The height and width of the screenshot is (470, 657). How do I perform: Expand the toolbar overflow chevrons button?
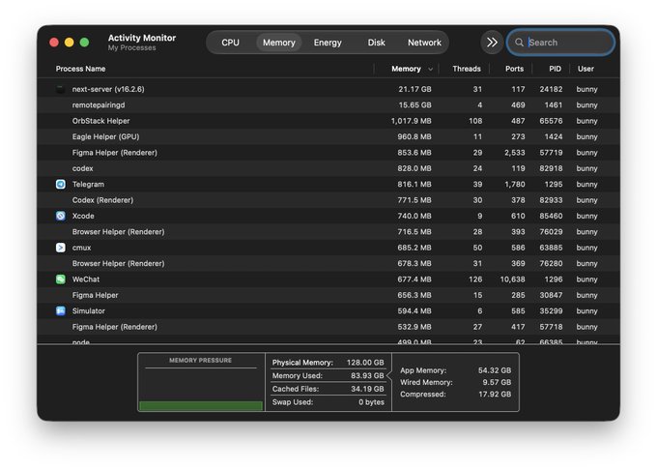[x=492, y=43]
